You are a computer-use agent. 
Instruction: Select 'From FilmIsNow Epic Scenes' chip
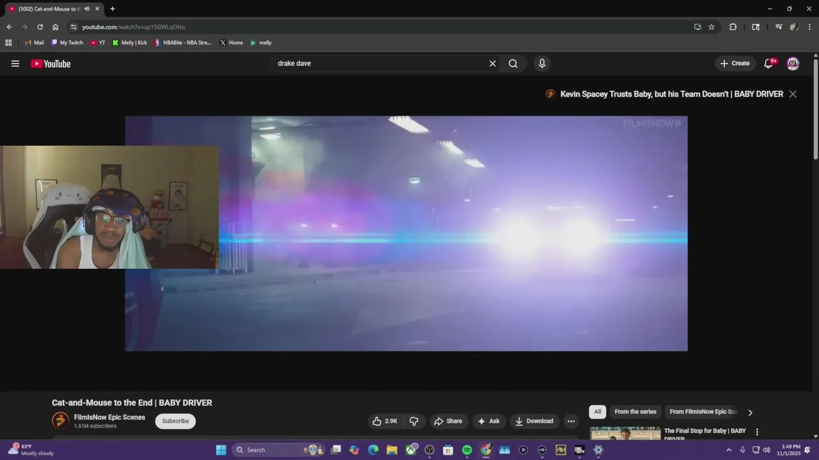(x=704, y=412)
